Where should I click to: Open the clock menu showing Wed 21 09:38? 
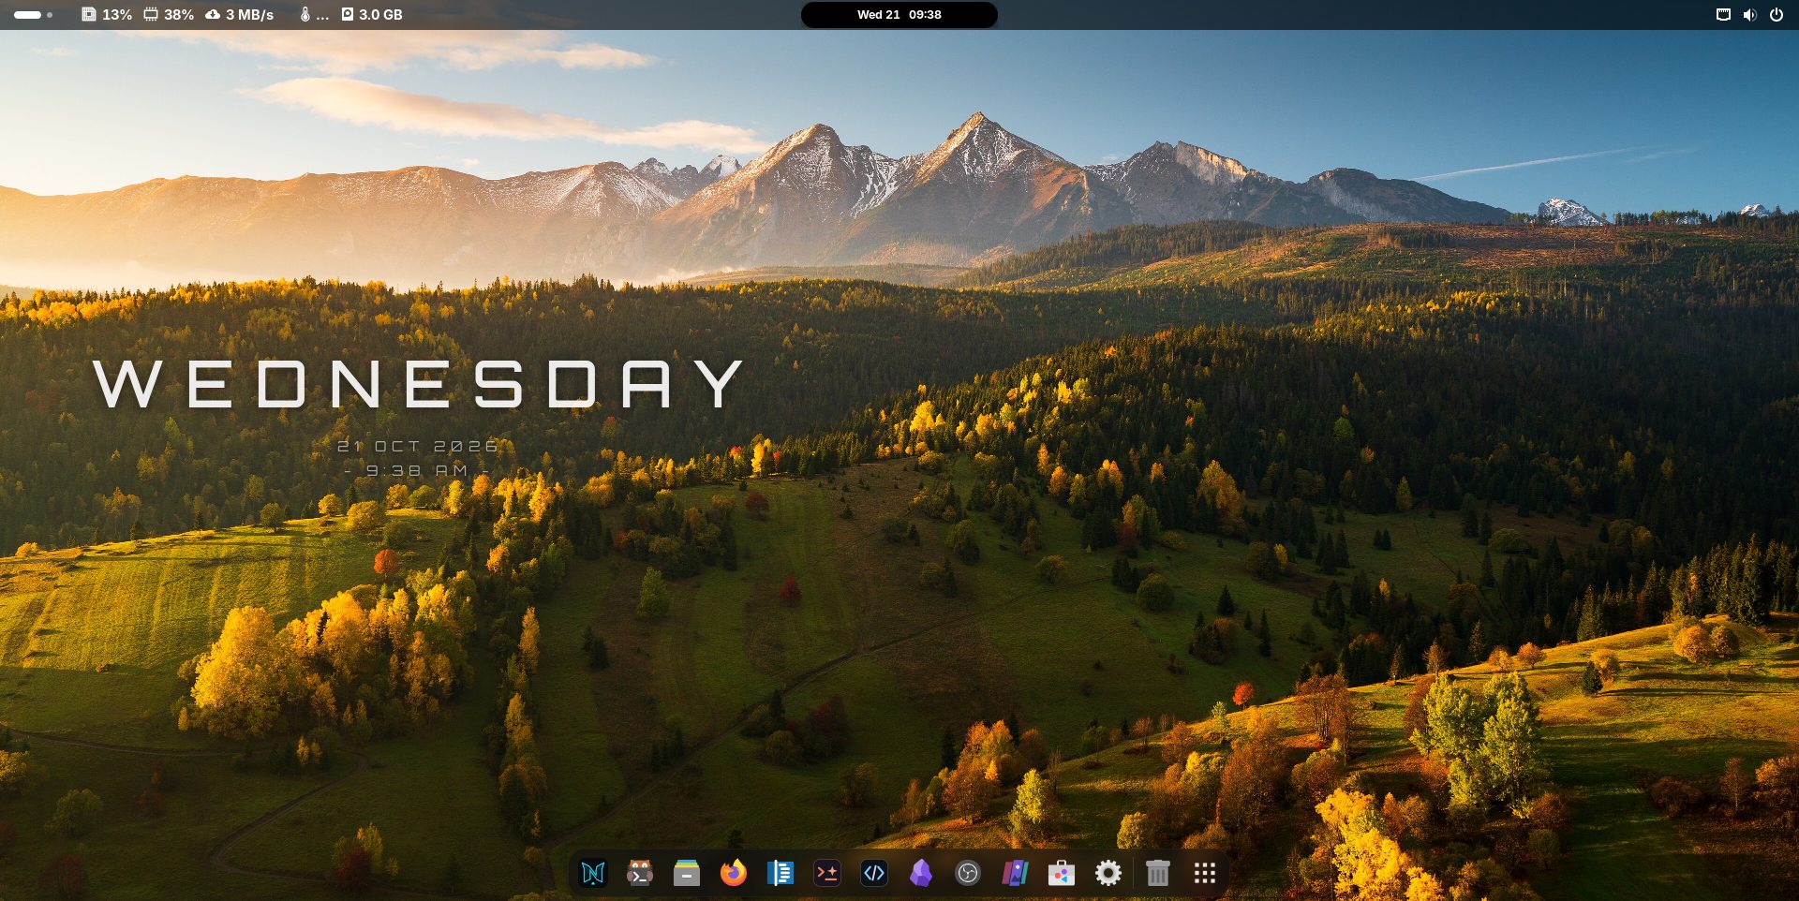[x=899, y=15]
